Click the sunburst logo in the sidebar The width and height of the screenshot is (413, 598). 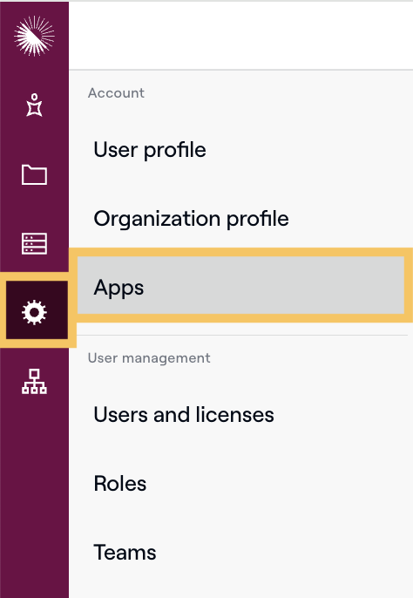click(x=34, y=36)
